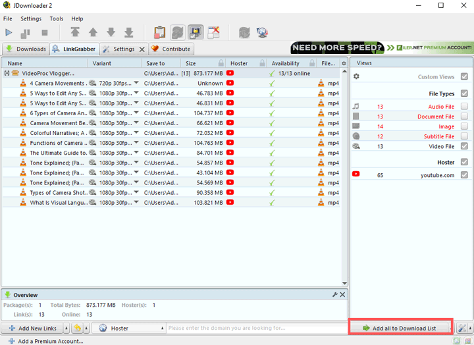Open the Tools menu
This screenshot has width=474, height=345.
click(x=57, y=18)
